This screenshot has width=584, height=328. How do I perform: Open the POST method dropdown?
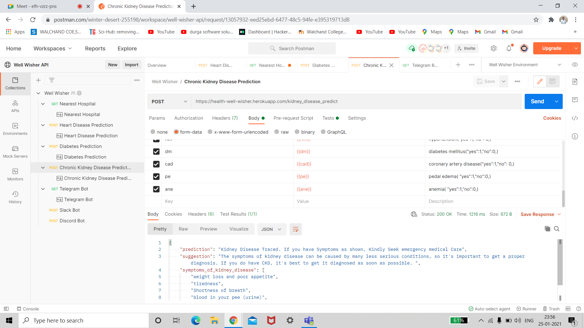[169, 101]
